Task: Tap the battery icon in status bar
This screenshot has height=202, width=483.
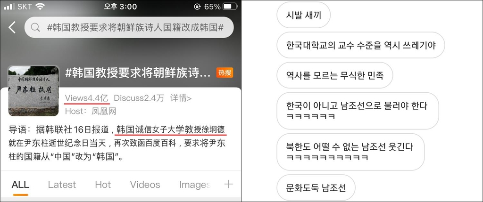Action: point(230,7)
